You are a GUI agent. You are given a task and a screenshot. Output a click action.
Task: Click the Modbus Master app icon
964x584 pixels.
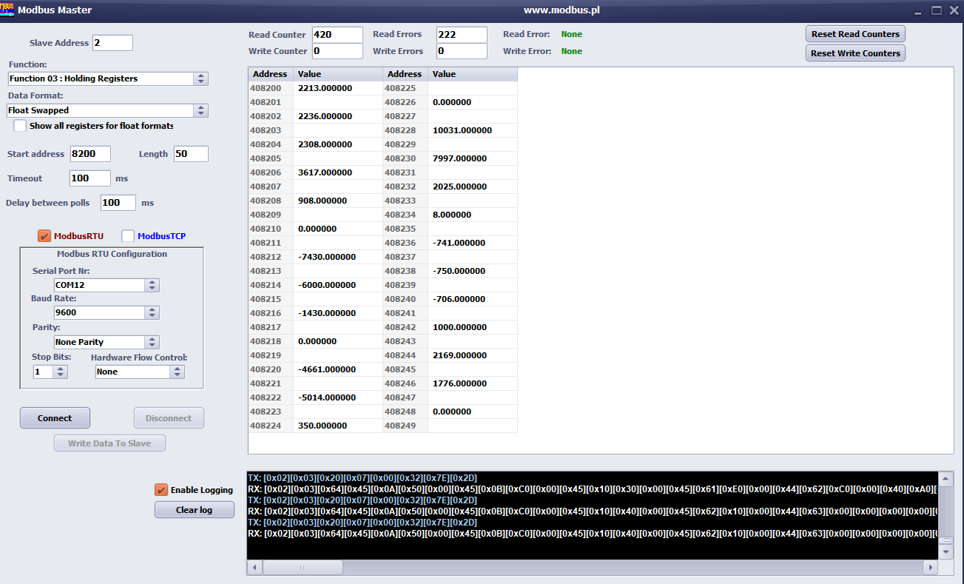point(7,10)
